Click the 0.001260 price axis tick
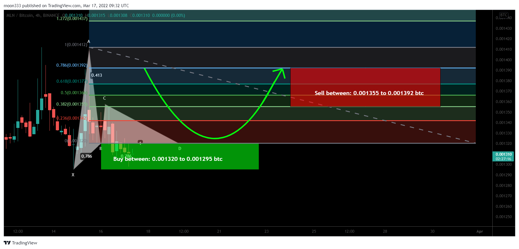This screenshot has height=249, width=519. coord(504,207)
